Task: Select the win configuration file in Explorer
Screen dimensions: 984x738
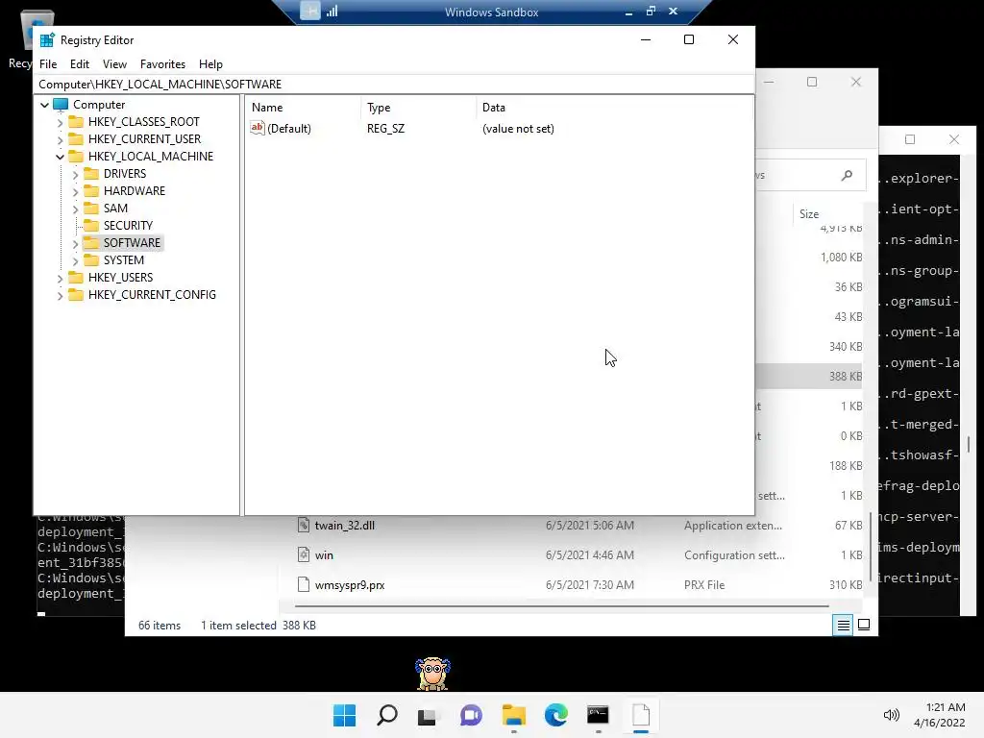Action: click(x=324, y=555)
